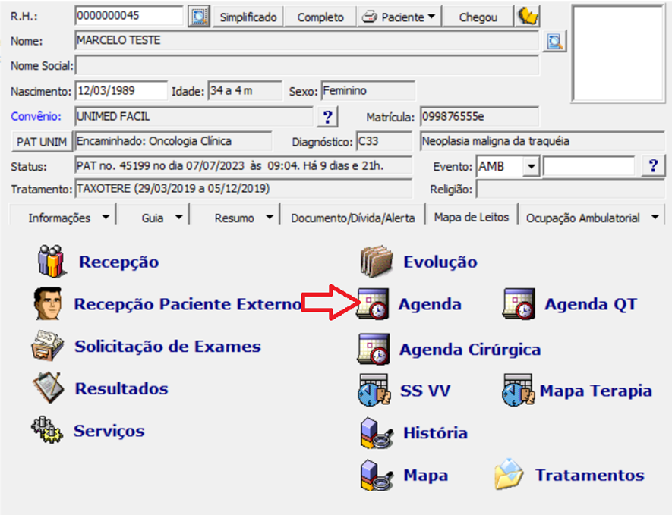Click the Recepção link text

click(118, 262)
